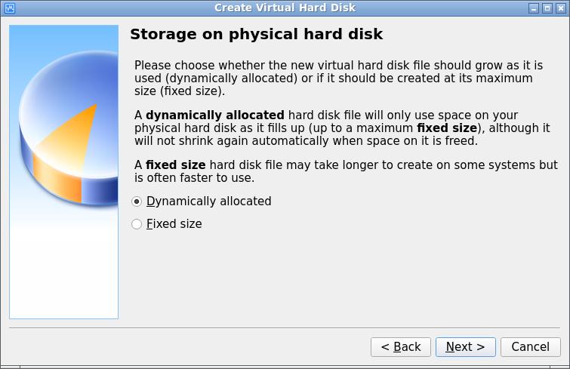The width and height of the screenshot is (570, 369).
Task: Click the 'Please choose whether' intro paragraph
Action: tap(344, 78)
